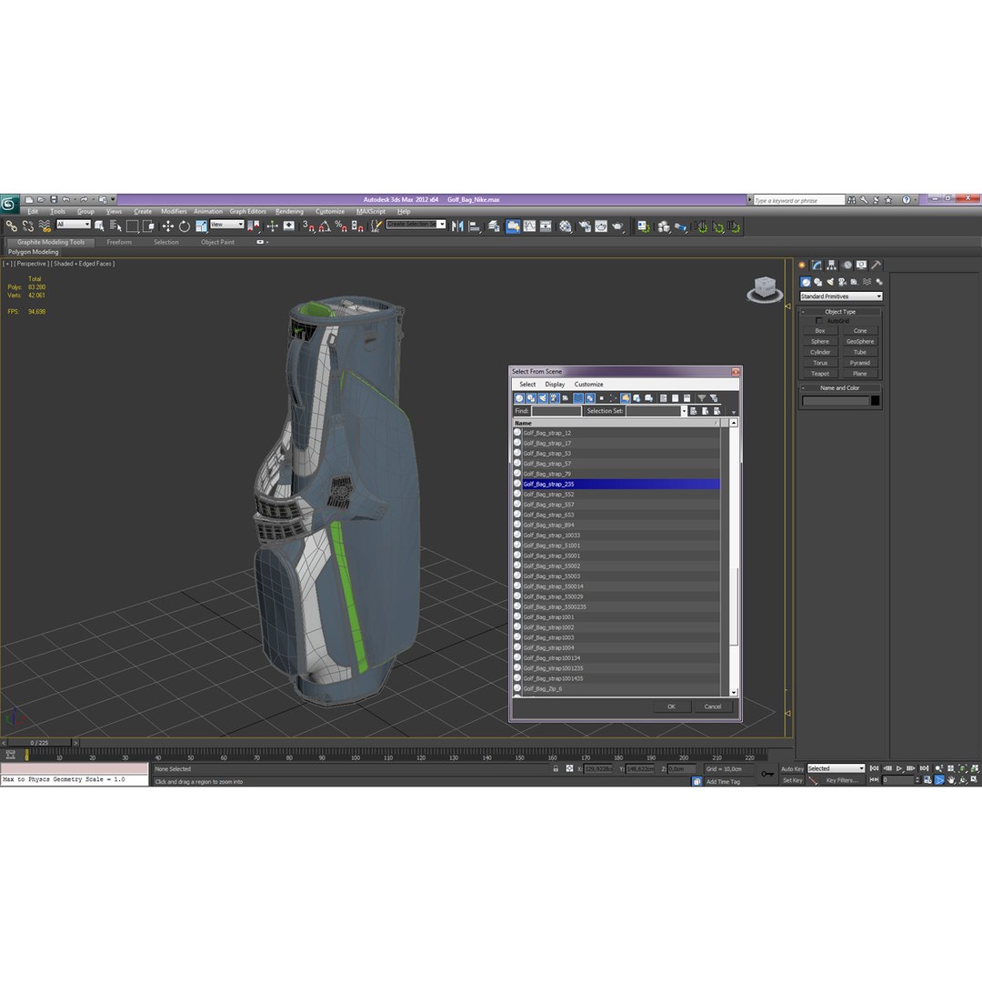Toggle the Percent Snap icon
The image size is (982, 982).
point(341,226)
